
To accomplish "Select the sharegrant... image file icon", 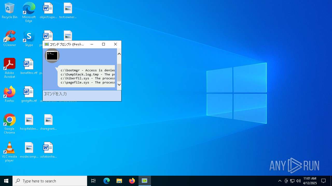I will pos(48,122).
